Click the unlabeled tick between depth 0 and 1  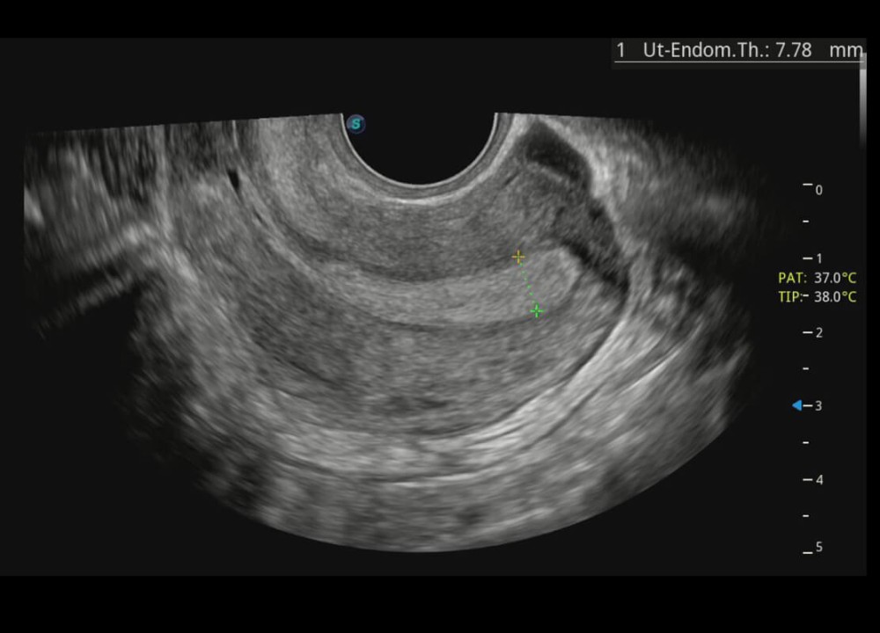tap(807, 222)
